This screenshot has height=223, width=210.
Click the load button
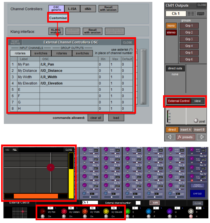(116, 118)
